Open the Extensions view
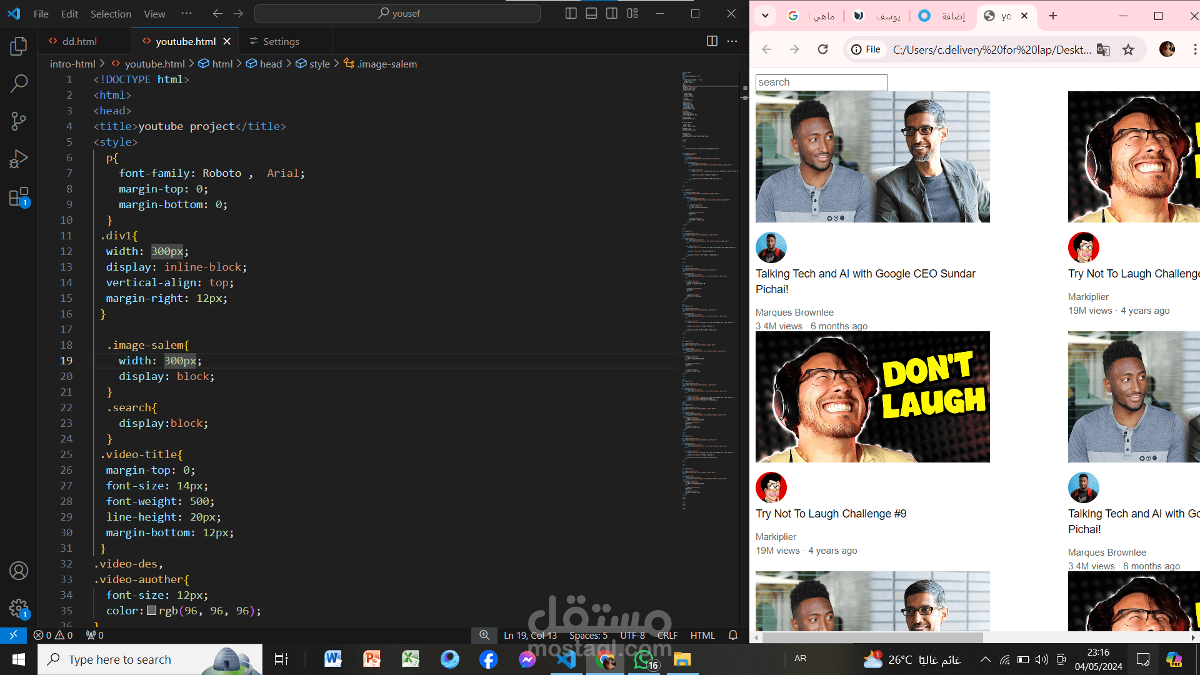 (19, 197)
